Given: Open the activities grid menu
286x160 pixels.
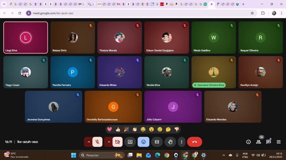Looking at the screenshot, I should (x=278, y=142).
